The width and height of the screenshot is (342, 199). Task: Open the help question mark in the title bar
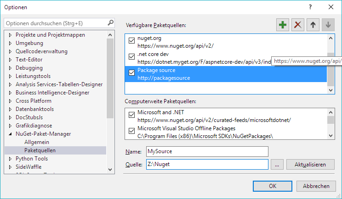click(310, 7)
